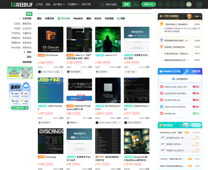Open the FreeBuf logo homepage
This screenshot has width=208, height=170.
22,5
